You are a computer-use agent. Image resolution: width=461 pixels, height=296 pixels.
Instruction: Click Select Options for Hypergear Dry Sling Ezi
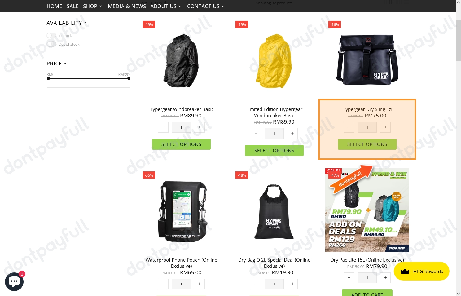(x=367, y=144)
